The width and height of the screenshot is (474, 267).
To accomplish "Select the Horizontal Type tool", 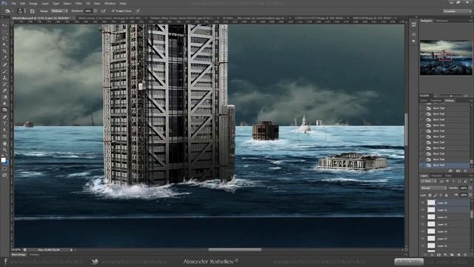I will pos(4,124).
